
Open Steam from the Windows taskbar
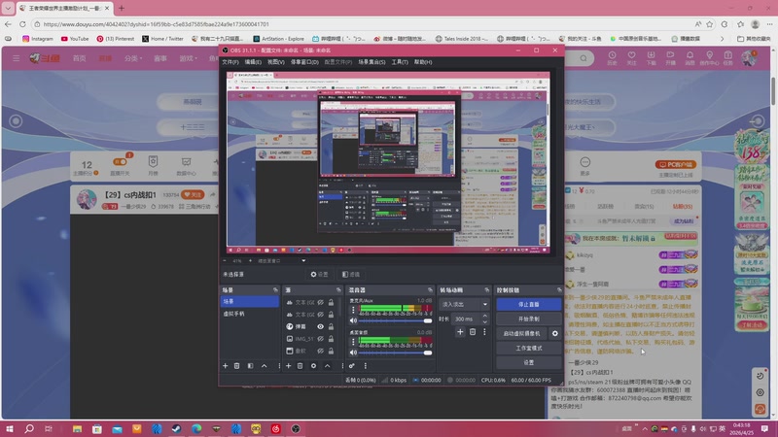coord(177,428)
